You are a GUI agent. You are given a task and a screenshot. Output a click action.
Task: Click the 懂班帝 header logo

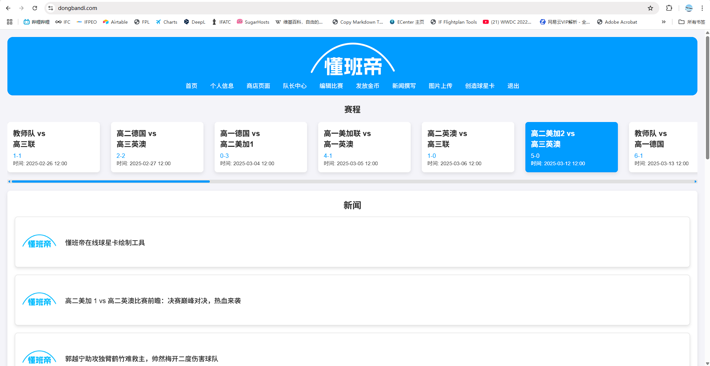[353, 60]
